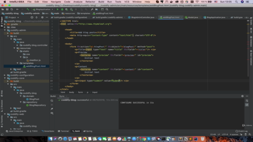Collapse the coddify-core module node
This screenshot has height=142, width=253.
click(5, 78)
